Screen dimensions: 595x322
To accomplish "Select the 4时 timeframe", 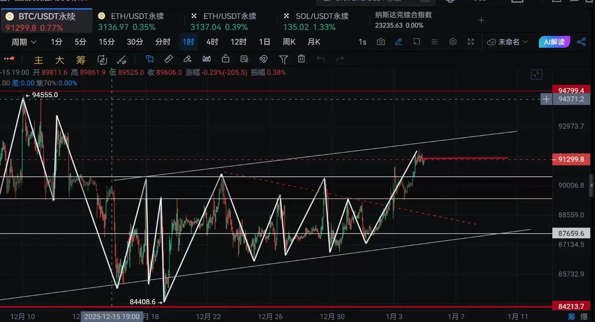I will tap(212, 42).
